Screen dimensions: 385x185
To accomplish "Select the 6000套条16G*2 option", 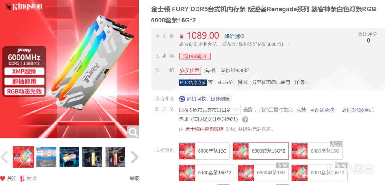I will point(260,151).
